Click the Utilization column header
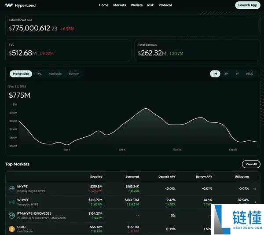 (x=242, y=176)
